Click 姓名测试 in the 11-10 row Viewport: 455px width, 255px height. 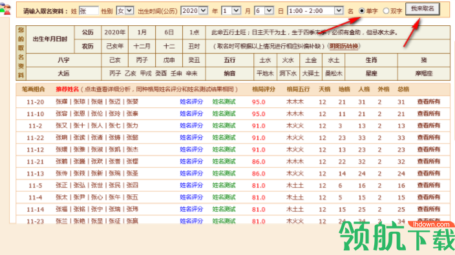pyautogui.click(x=224, y=114)
